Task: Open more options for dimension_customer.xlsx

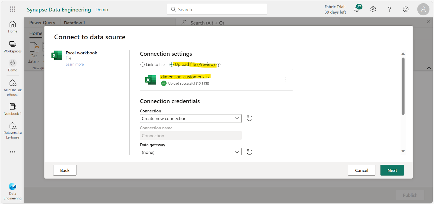Action: 286,80
